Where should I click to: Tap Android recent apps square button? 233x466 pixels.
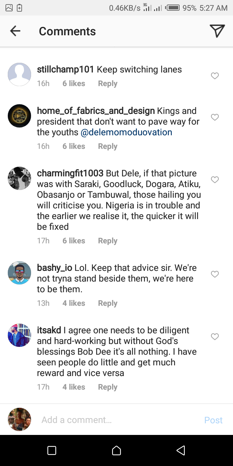(52, 450)
